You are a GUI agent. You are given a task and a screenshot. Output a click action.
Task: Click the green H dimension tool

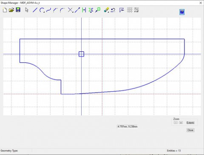(x=84, y=10)
